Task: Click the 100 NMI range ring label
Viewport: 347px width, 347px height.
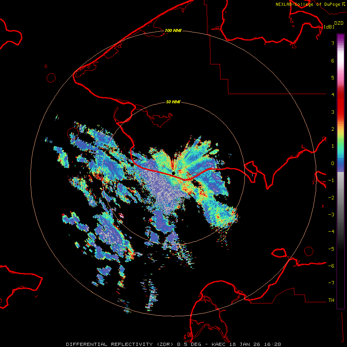Action: point(173,30)
